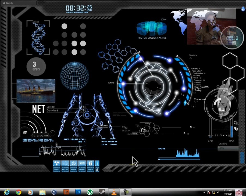Click the down triangle glyph above meters
Screen dimensions: 246x196
(x=223, y=136)
